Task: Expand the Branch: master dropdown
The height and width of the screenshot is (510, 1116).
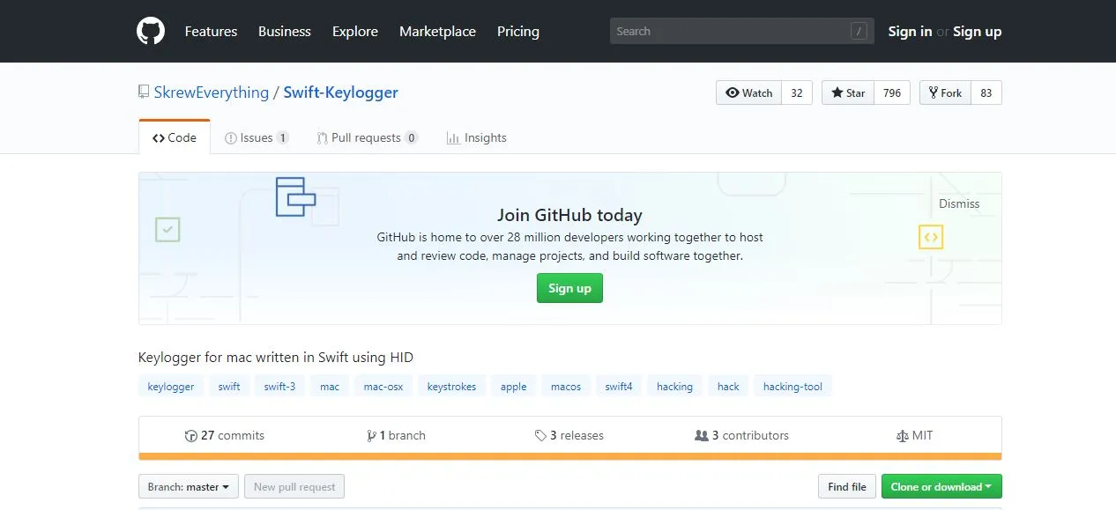Action: pos(189,486)
